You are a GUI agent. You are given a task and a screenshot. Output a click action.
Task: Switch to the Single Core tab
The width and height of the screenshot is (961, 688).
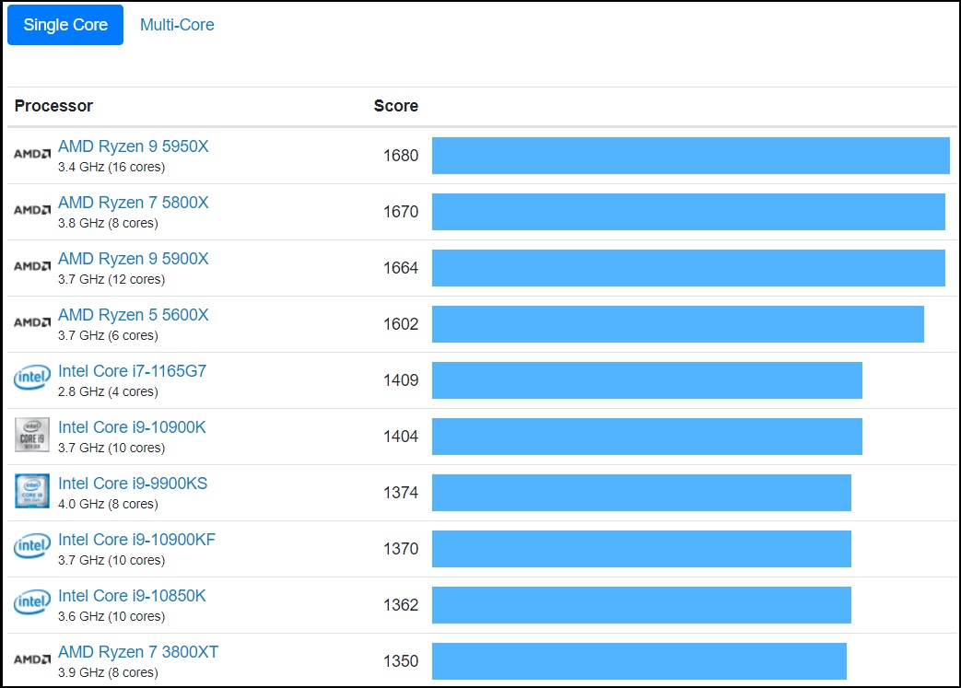tap(65, 25)
